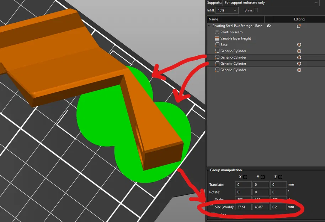
Task: Click the Translate X input field
Action: tap(243, 184)
